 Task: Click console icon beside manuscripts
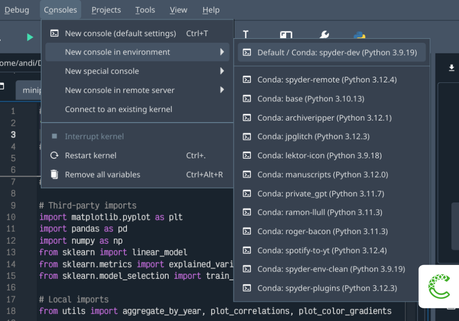coord(247,174)
